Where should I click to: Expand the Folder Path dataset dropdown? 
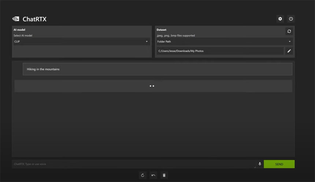(x=225, y=42)
